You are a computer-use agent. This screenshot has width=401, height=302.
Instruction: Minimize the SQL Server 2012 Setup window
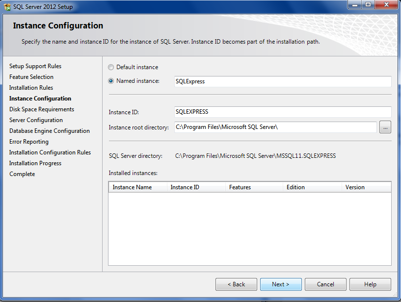click(x=355, y=4)
